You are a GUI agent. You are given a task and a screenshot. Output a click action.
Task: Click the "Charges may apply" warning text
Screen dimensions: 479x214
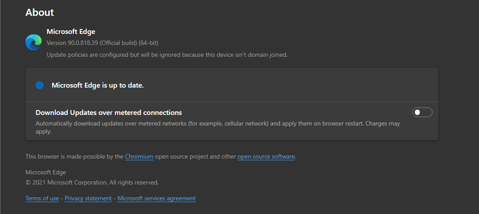tap(383, 124)
